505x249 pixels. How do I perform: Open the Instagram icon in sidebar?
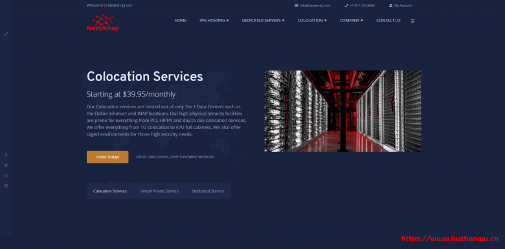click(x=6, y=176)
